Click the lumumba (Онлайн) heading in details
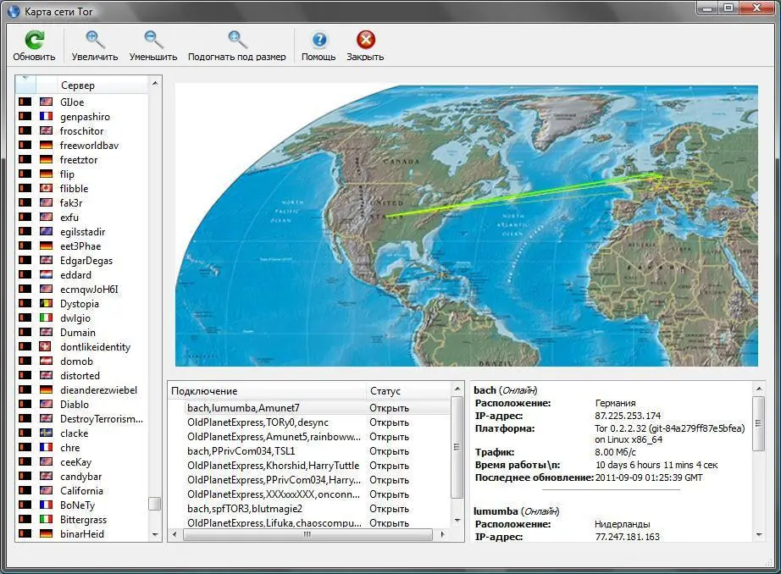The height and width of the screenshot is (574, 781). (x=517, y=511)
